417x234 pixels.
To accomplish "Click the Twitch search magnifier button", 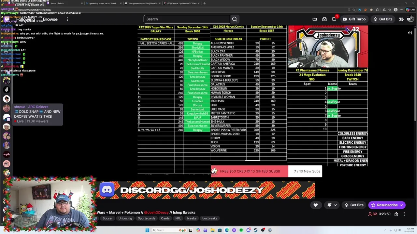I will [235, 19].
